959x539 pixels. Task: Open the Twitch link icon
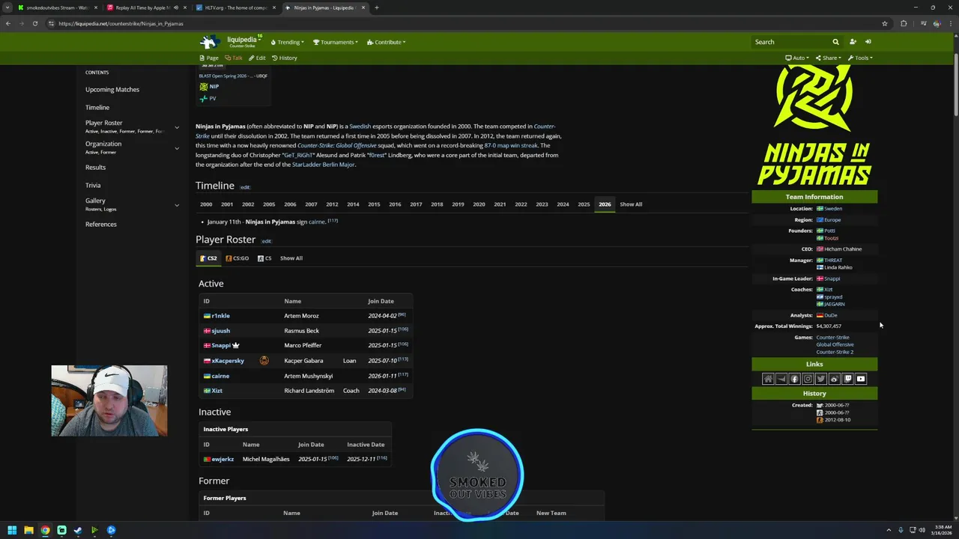click(847, 379)
